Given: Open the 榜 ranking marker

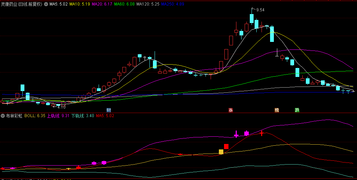Looking at the screenshot, I should coord(277,110).
